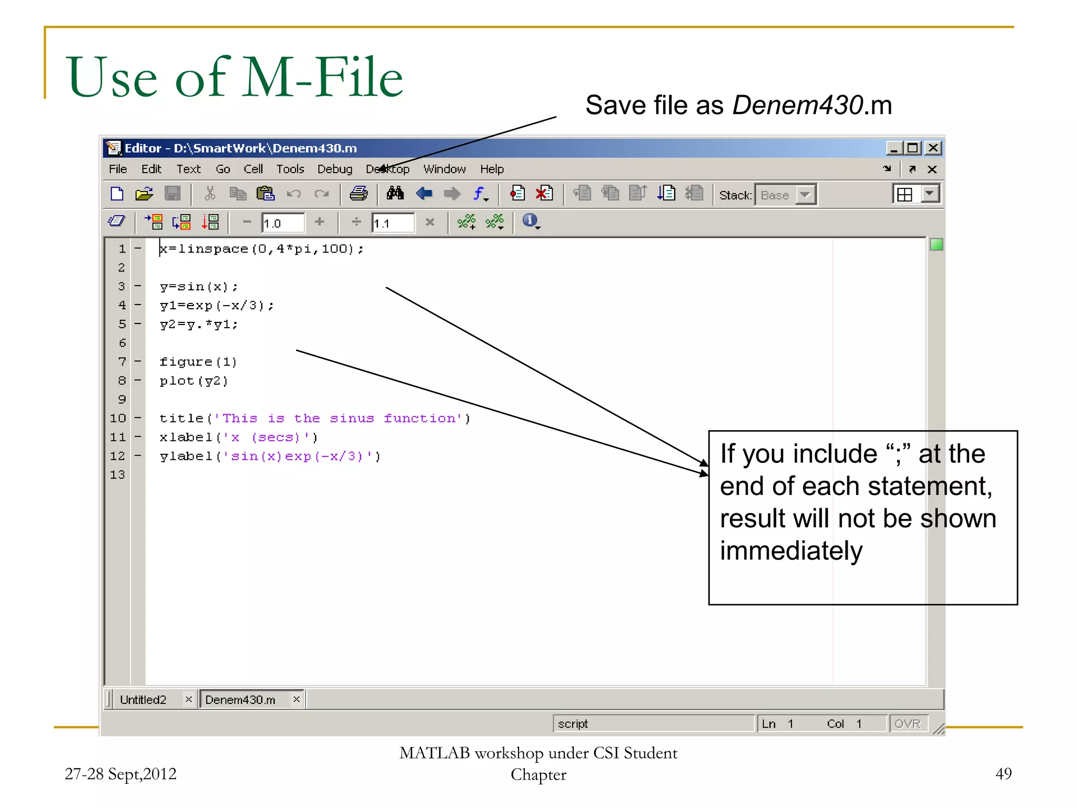Click the Print icon in toolbar
This screenshot has height=808, width=1077.
pos(359,194)
